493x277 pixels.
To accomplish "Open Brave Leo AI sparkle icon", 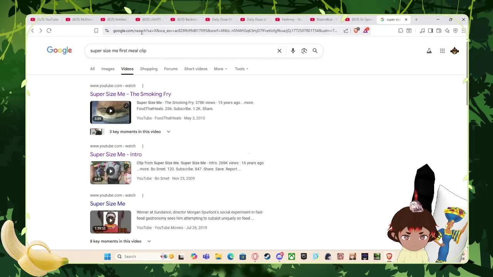I will tap(447, 31).
